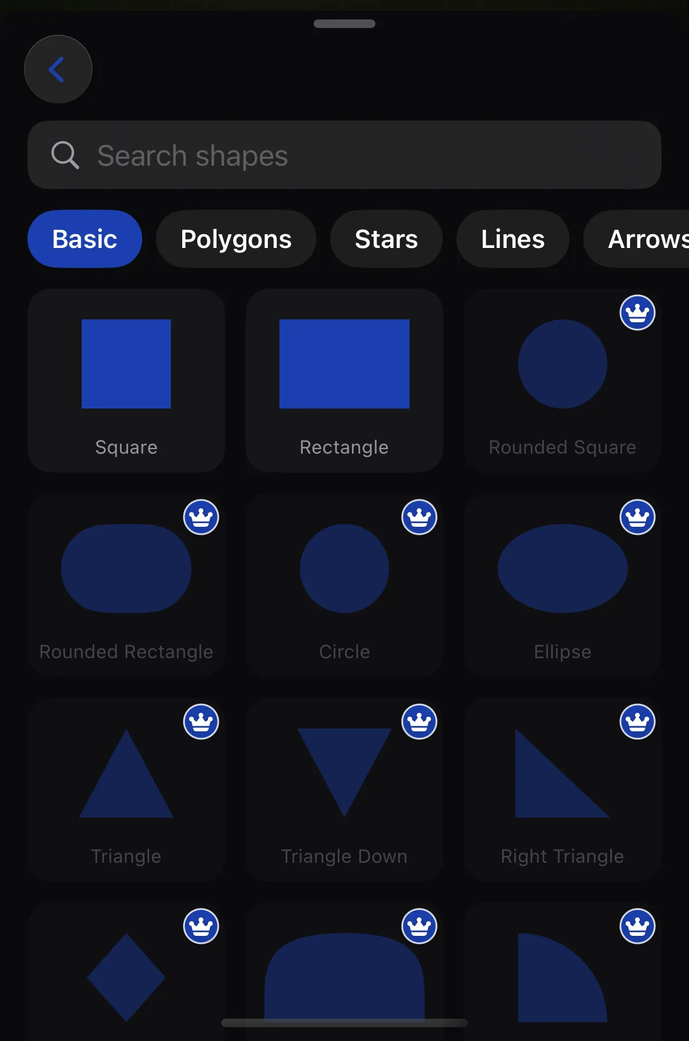
Task: Tap the crown badge on Triangle Down
Action: tap(419, 722)
